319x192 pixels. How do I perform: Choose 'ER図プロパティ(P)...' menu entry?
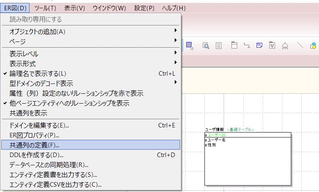point(91,135)
